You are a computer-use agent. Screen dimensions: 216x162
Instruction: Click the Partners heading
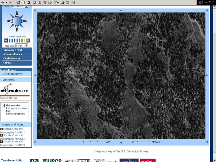pyautogui.click(x=8, y=80)
